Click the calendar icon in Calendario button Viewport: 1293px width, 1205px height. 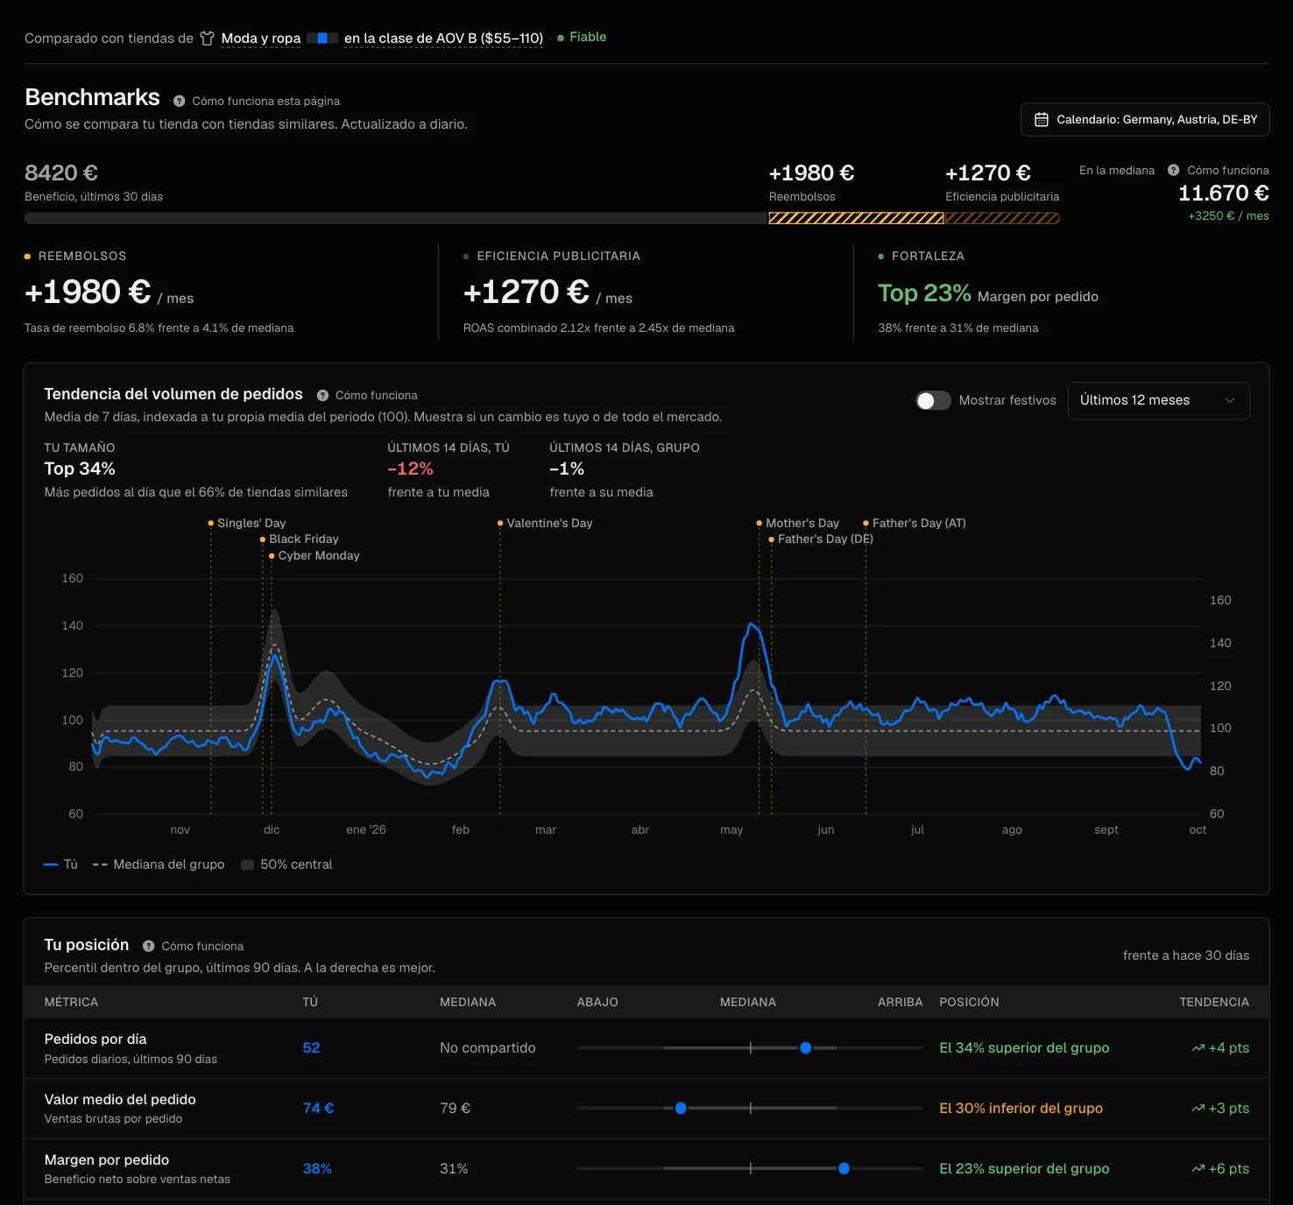tap(1042, 120)
